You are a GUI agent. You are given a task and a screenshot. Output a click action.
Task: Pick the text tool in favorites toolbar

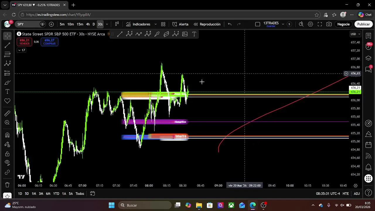tap(194, 34)
